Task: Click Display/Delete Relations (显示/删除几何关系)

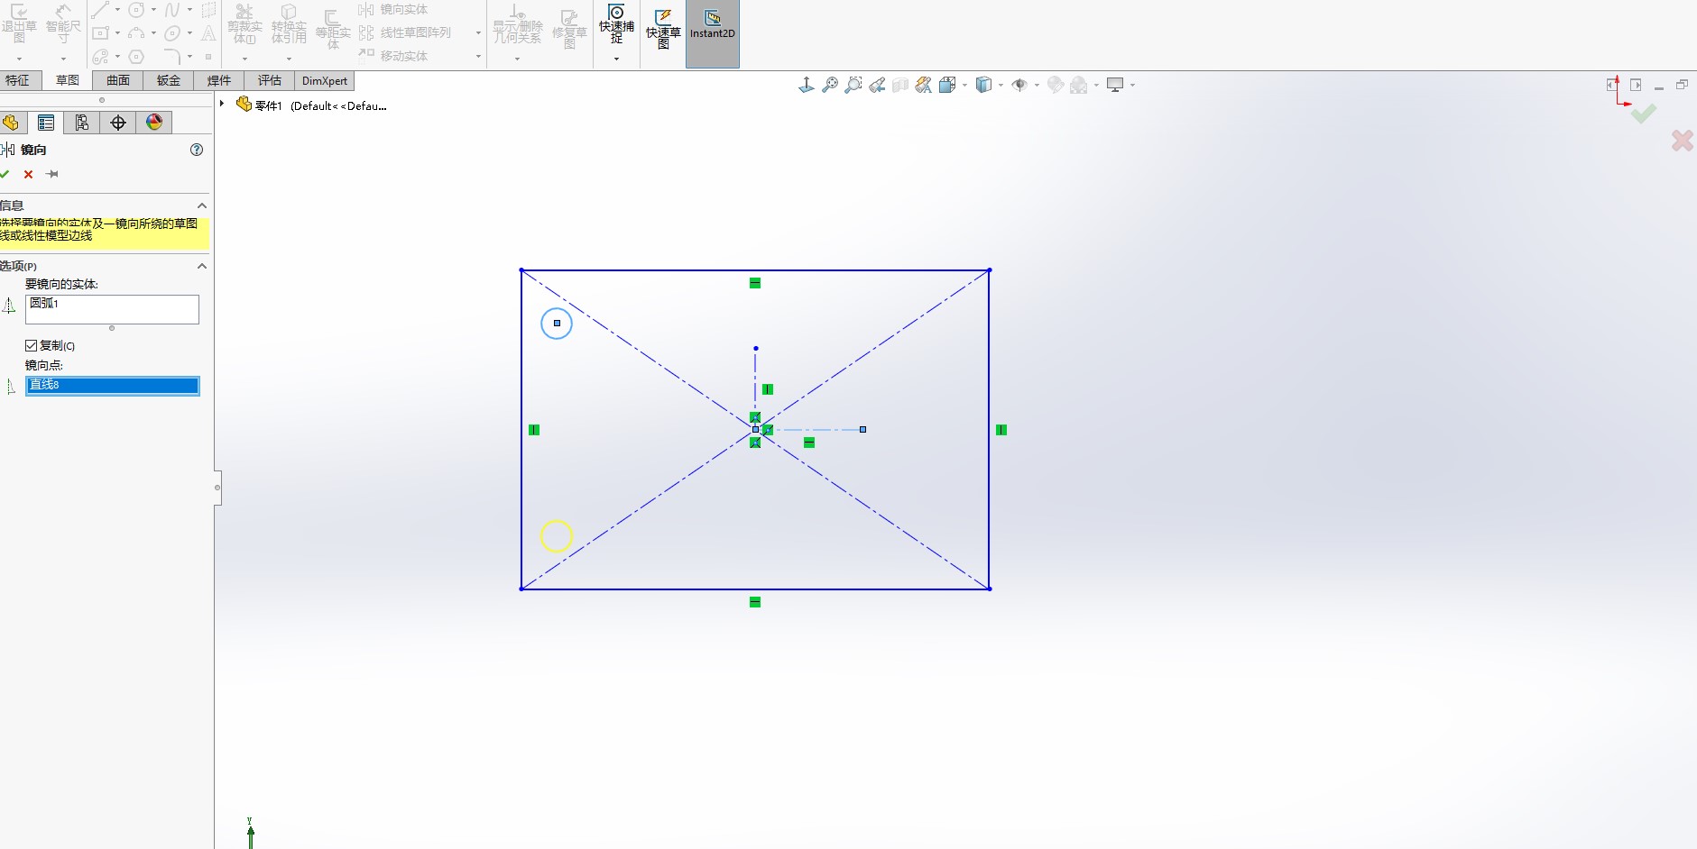Action: click(517, 24)
